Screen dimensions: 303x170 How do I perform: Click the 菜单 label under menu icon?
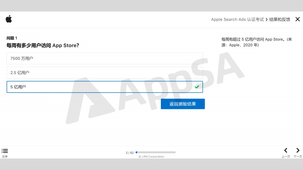pyautogui.click(x=5, y=157)
